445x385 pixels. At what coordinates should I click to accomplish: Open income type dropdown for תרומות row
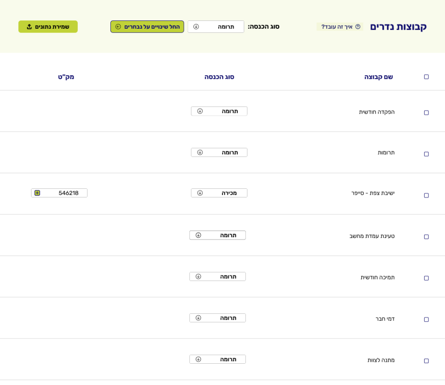[x=219, y=152]
